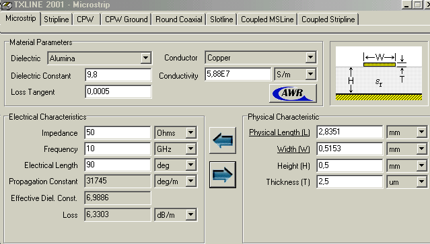
Task: Click the right arrow analysis button
Action: (223, 175)
